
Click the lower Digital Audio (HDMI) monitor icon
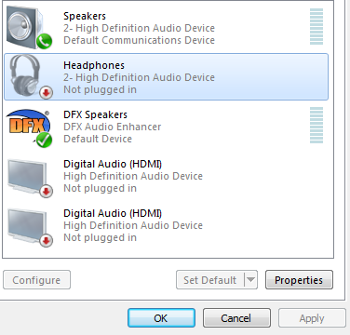(x=29, y=227)
